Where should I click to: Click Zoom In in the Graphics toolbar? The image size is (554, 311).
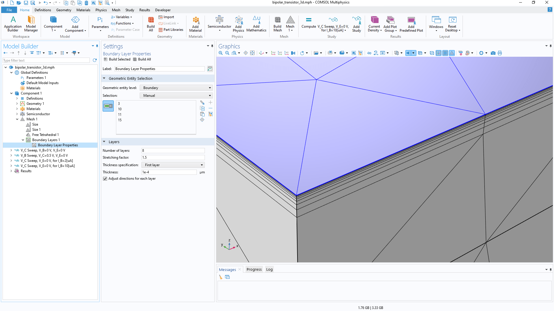point(220,53)
